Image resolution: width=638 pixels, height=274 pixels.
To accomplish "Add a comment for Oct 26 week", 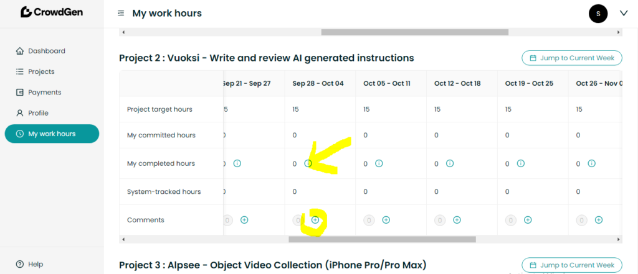I will click(599, 220).
